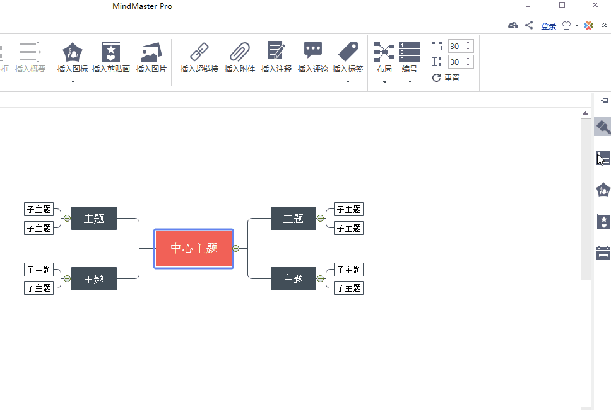The height and width of the screenshot is (410, 611).
Task: Decrease horizontal spacing with down stepper
Action: (468, 49)
